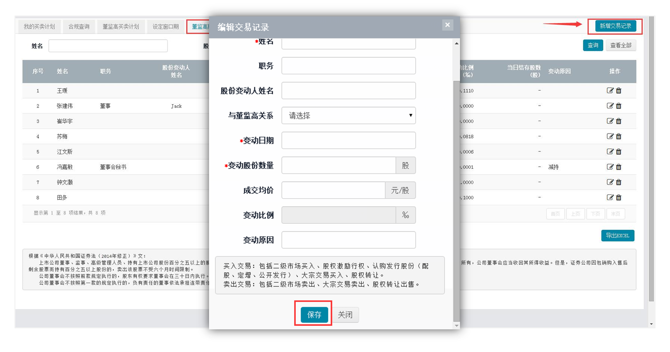Screen dimensions: 670x352
Task: Click the 查询 search button
Action: click(x=593, y=45)
